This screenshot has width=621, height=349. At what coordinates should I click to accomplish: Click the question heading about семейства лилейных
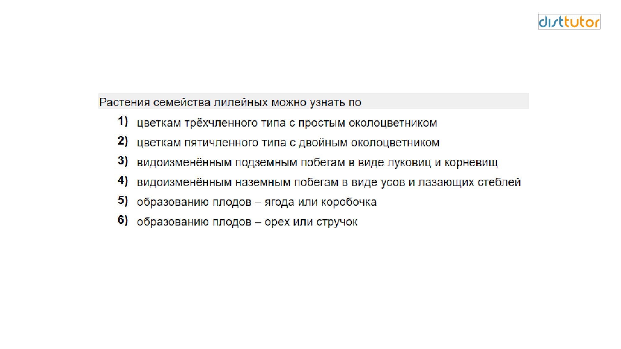point(230,102)
